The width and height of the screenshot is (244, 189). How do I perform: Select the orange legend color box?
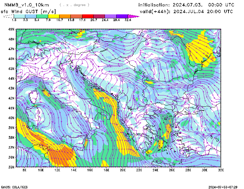coord(65,16)
